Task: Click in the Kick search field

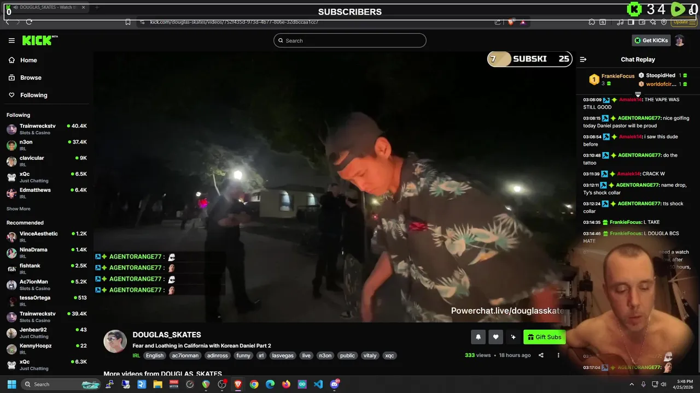Action: [350, 40]
